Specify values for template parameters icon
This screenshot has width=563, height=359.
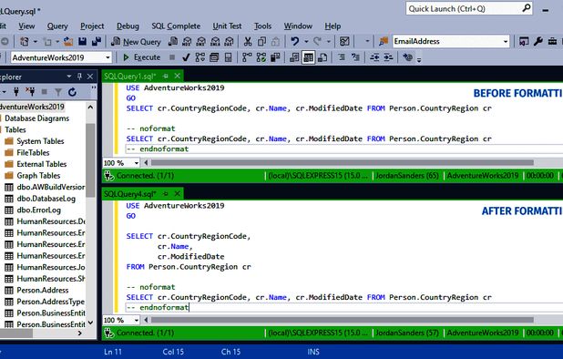click(407, 57)
